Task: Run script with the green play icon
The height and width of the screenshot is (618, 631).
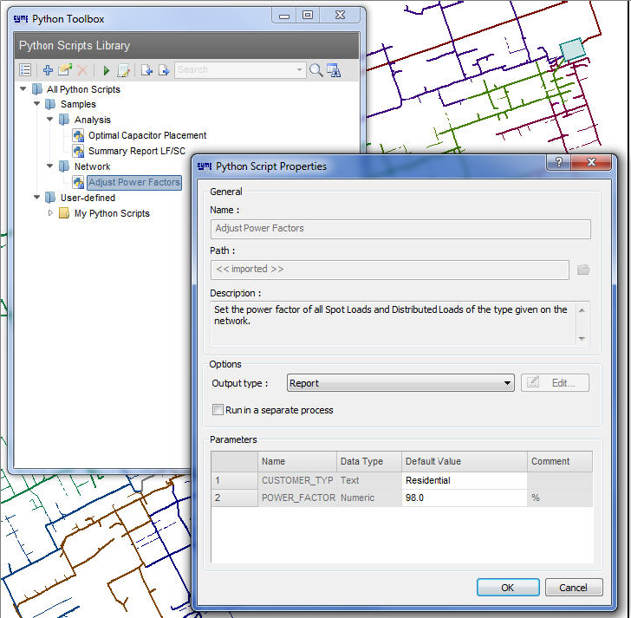Action: (x=107, y=70)
